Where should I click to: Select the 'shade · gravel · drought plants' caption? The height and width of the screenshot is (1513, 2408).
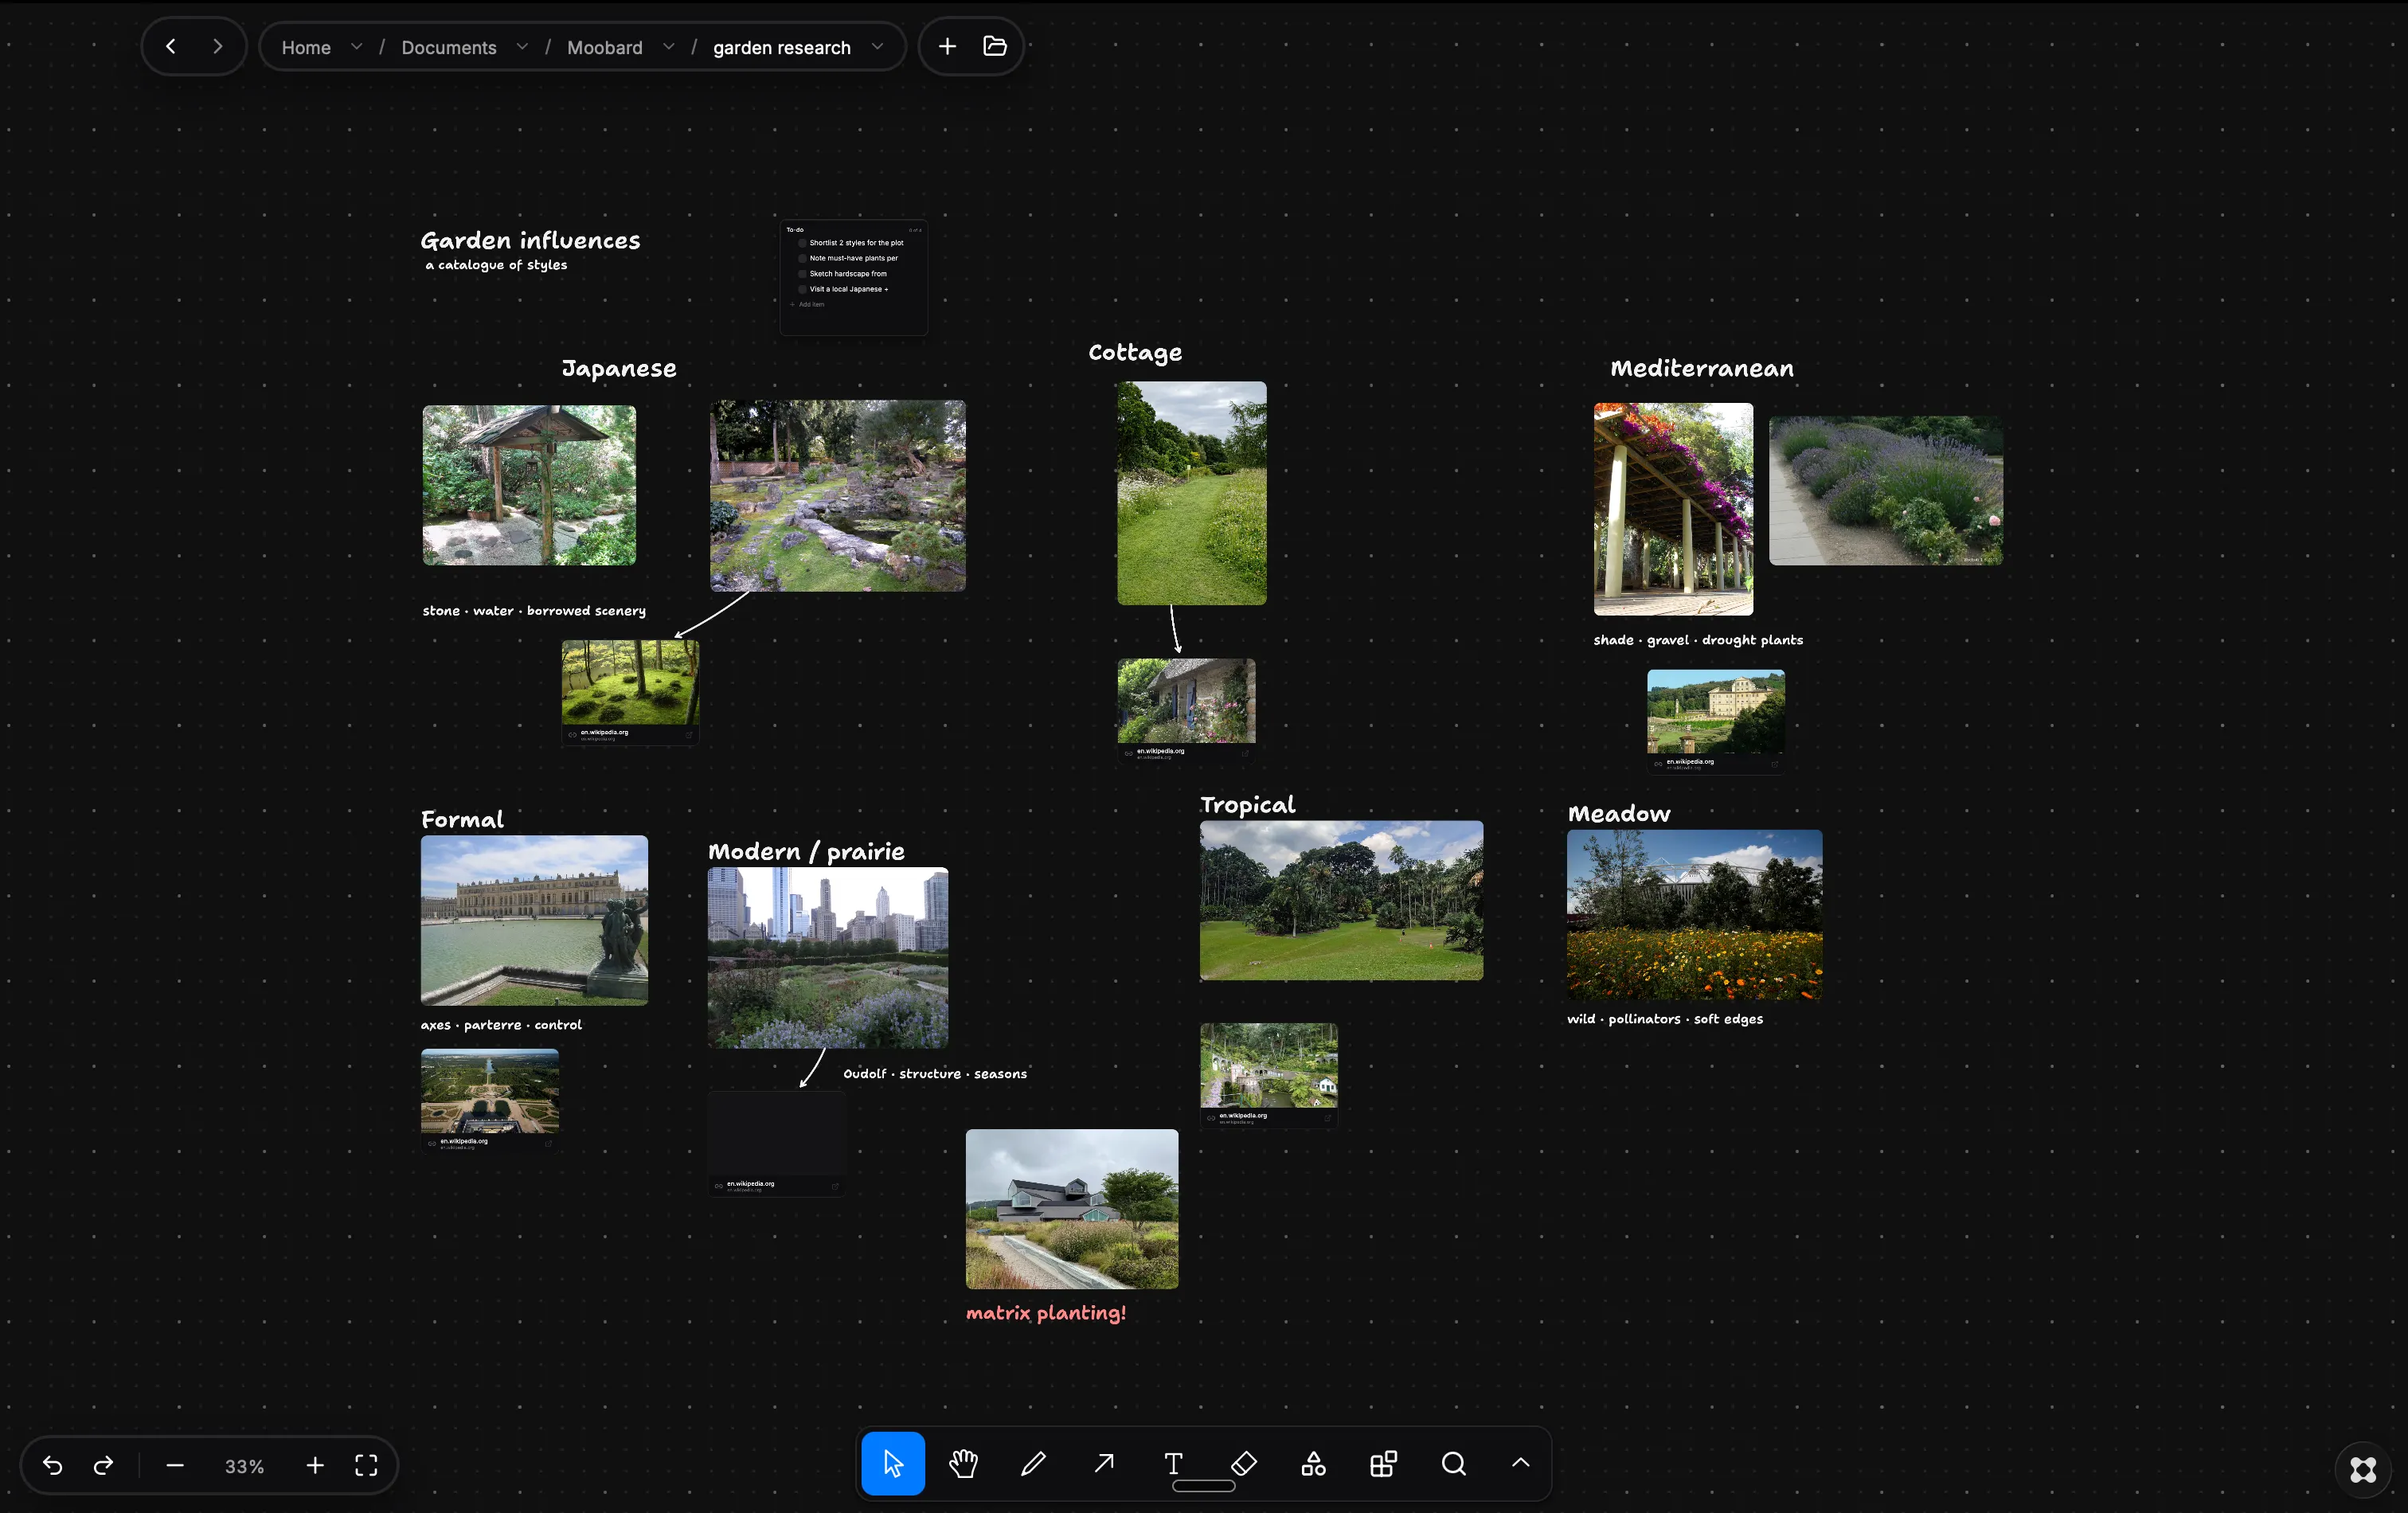coord(1698,640)
